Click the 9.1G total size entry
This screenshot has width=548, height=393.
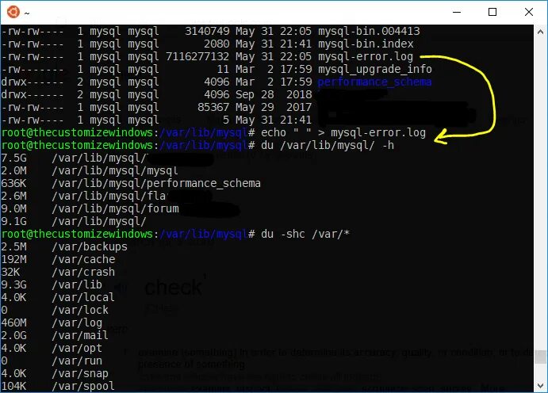[13, 221]
